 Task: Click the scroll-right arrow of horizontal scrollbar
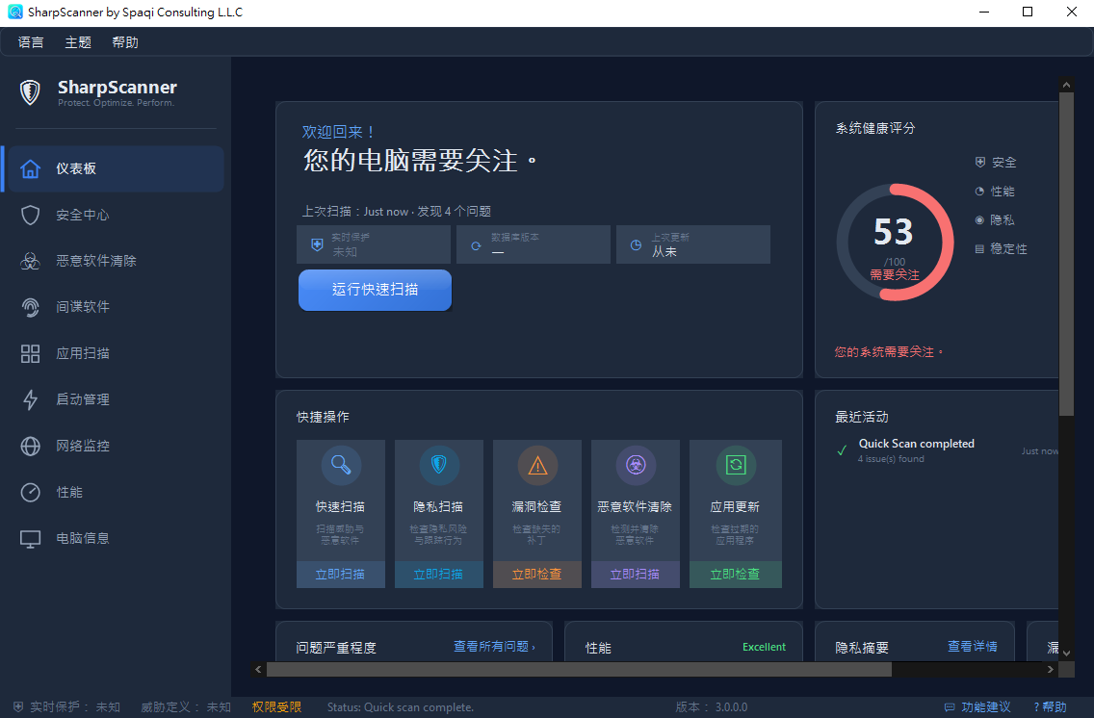coord(1050,669)
